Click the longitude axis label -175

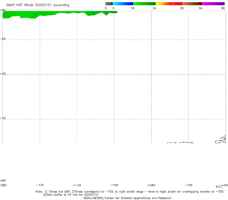(x=40, y=185)
